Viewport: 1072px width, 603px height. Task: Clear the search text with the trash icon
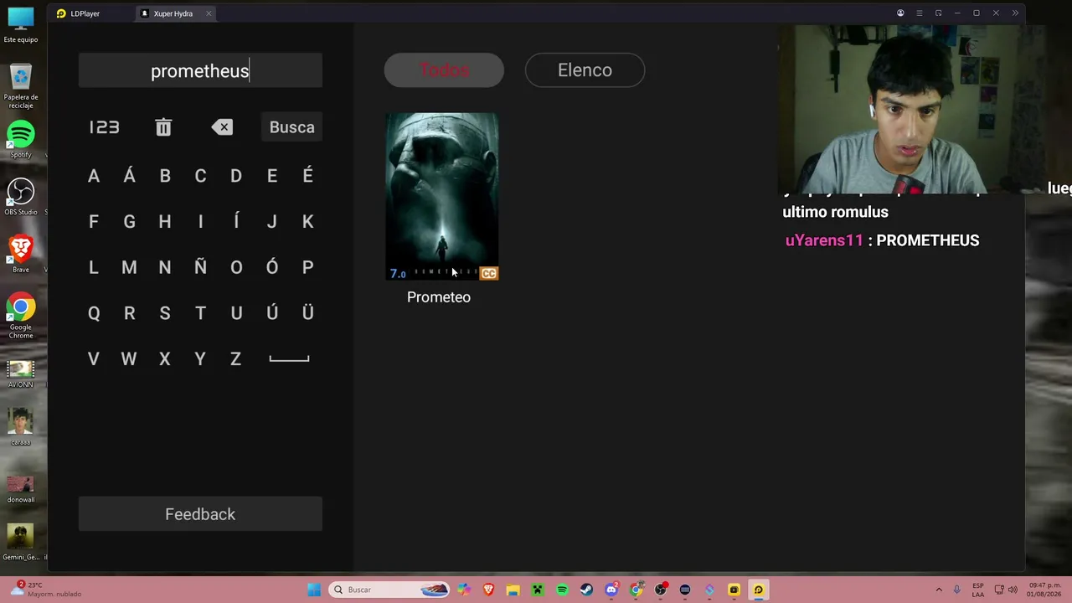click(163, 127)
